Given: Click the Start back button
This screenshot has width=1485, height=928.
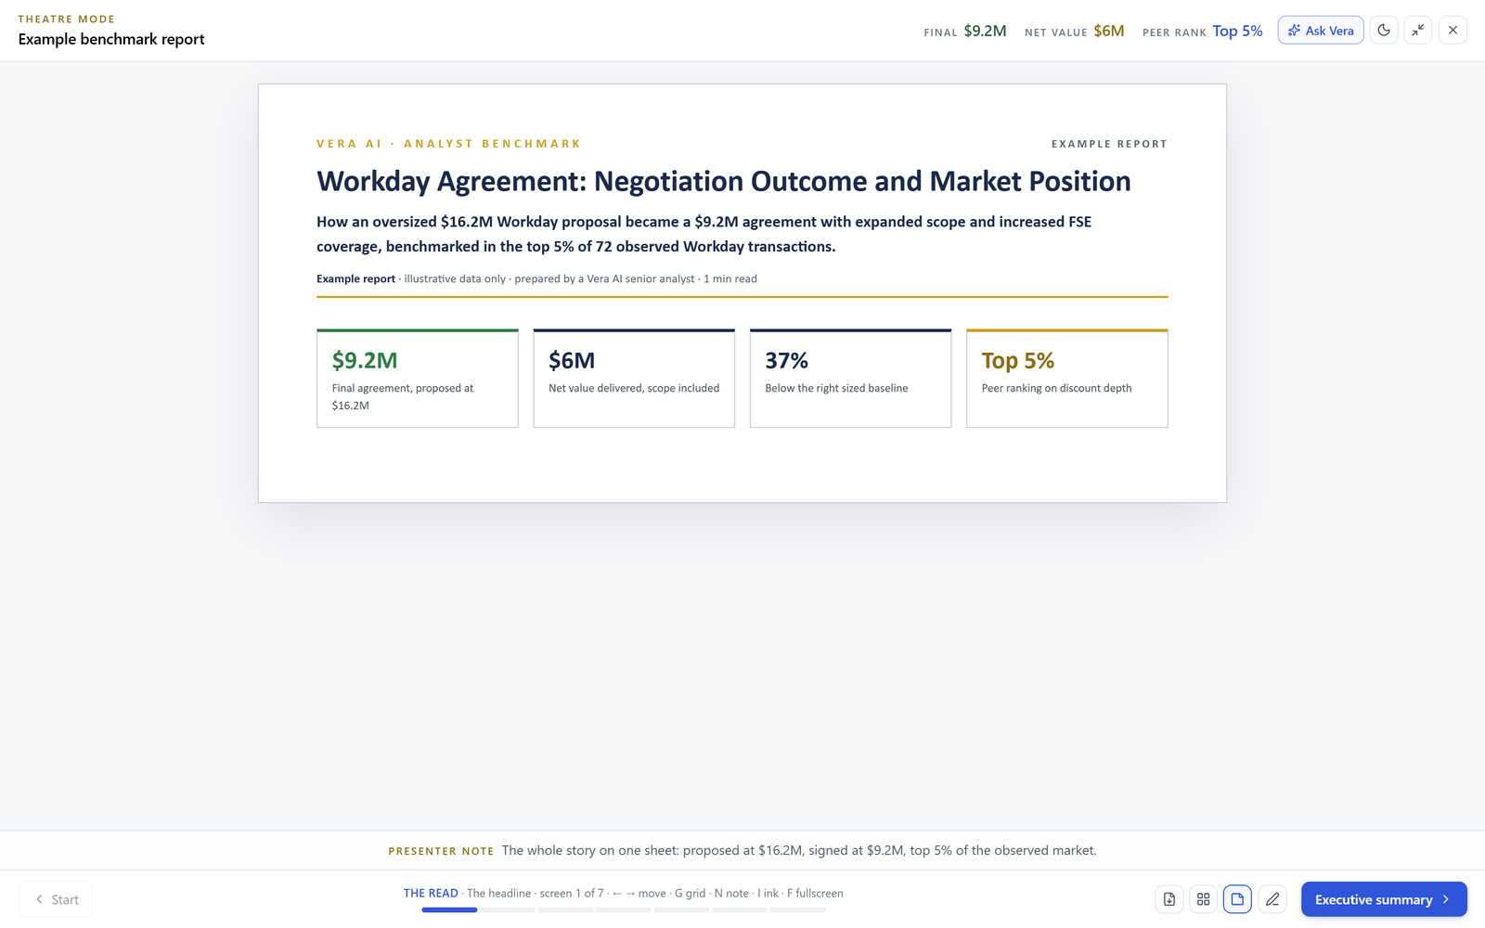Looking at the screenshot, I should (56, 899).
